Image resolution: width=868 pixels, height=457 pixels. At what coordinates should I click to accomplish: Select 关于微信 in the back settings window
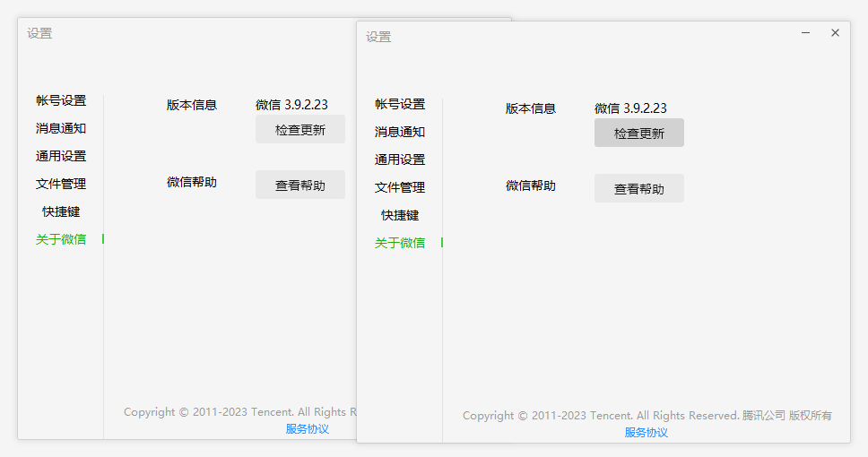click(61, 239)
